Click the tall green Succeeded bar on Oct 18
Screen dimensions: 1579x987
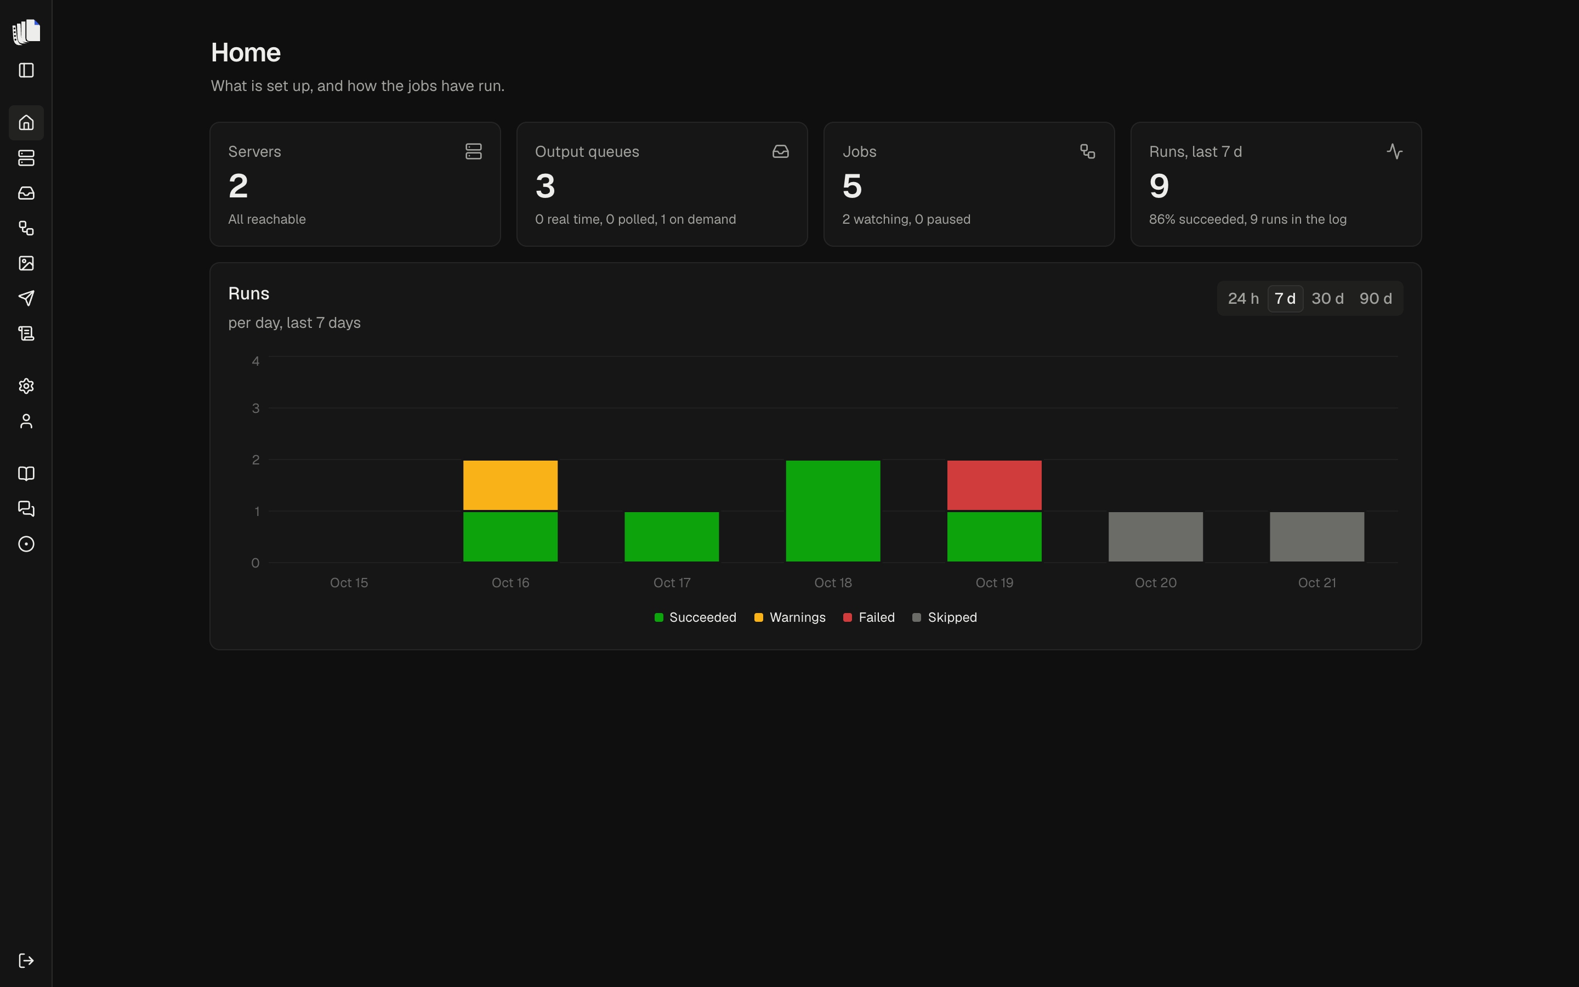click(x=833, y=511)
